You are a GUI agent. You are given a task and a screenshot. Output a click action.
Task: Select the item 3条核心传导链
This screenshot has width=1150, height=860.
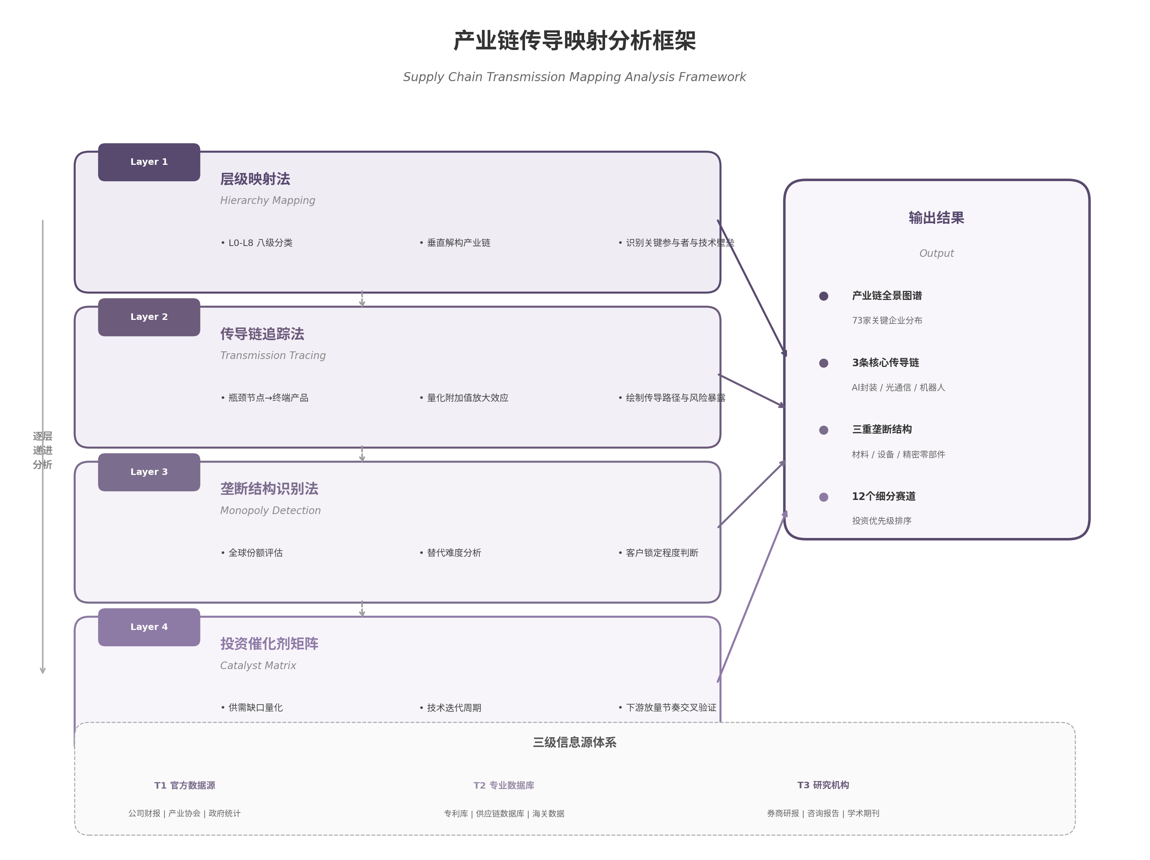[x=886, y=362]
